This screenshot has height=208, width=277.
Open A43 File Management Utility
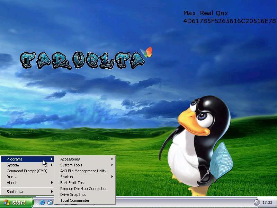click(x=85, y=171)
